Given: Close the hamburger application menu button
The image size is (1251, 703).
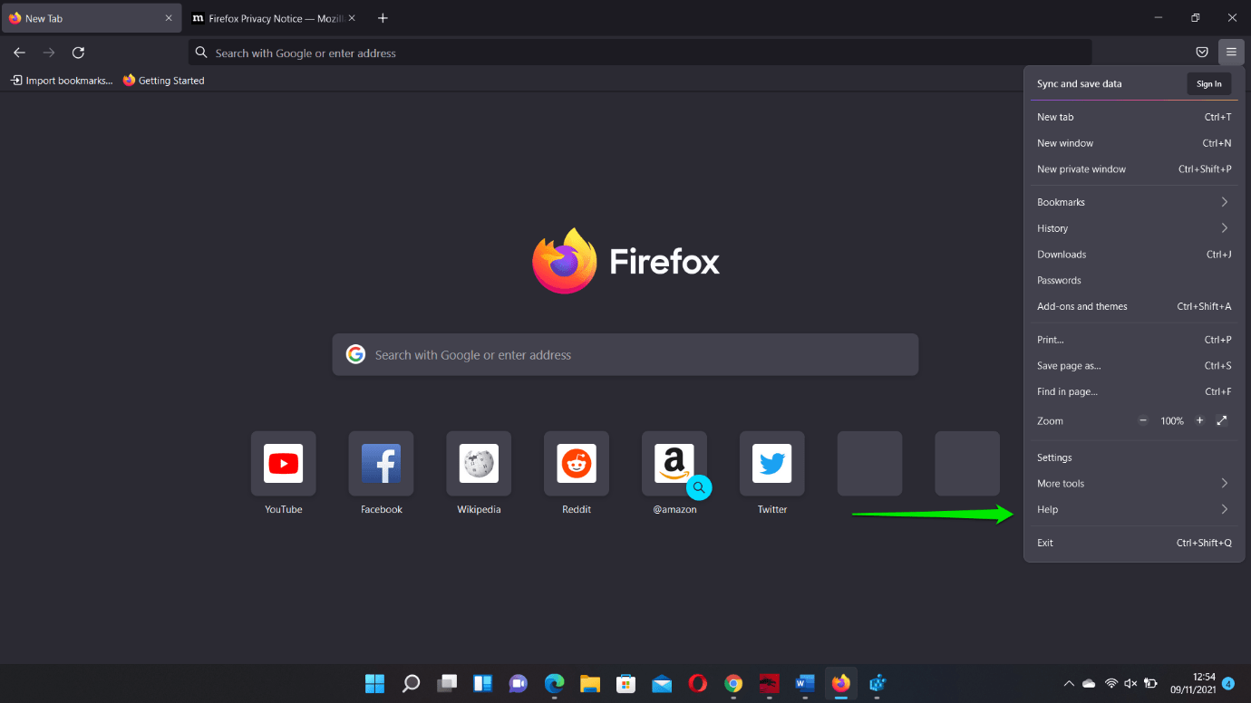Looking at the screenshot, I should (1231, 53).
